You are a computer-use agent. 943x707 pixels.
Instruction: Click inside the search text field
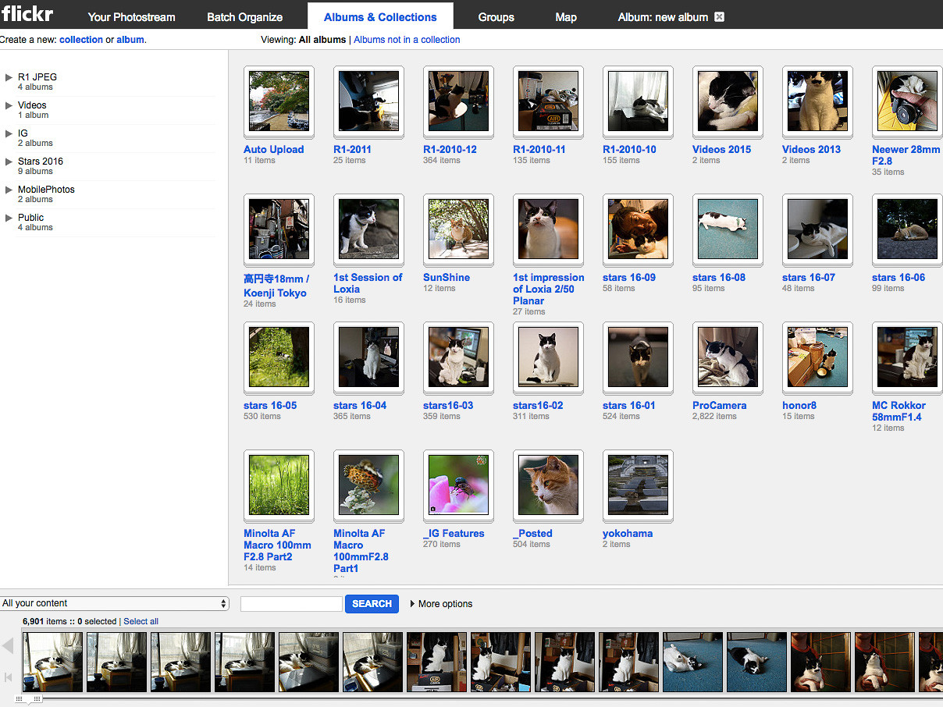[x=290, y=603]
